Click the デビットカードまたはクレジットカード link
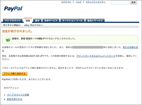The height and width of the screenshot is (105, 142). click(96, 56)
